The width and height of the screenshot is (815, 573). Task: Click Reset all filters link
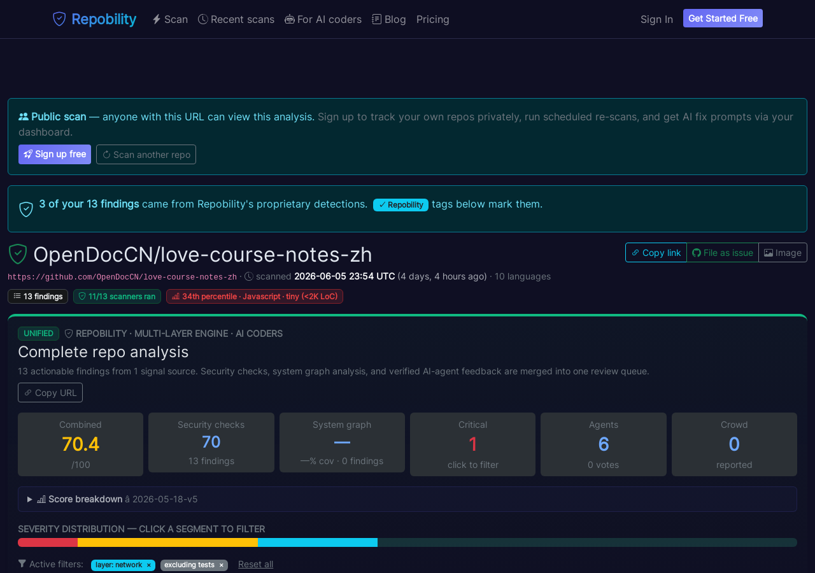tap(255, 564)
